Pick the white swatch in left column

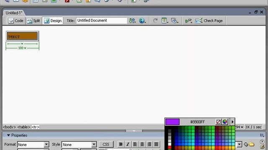(170, 144)
